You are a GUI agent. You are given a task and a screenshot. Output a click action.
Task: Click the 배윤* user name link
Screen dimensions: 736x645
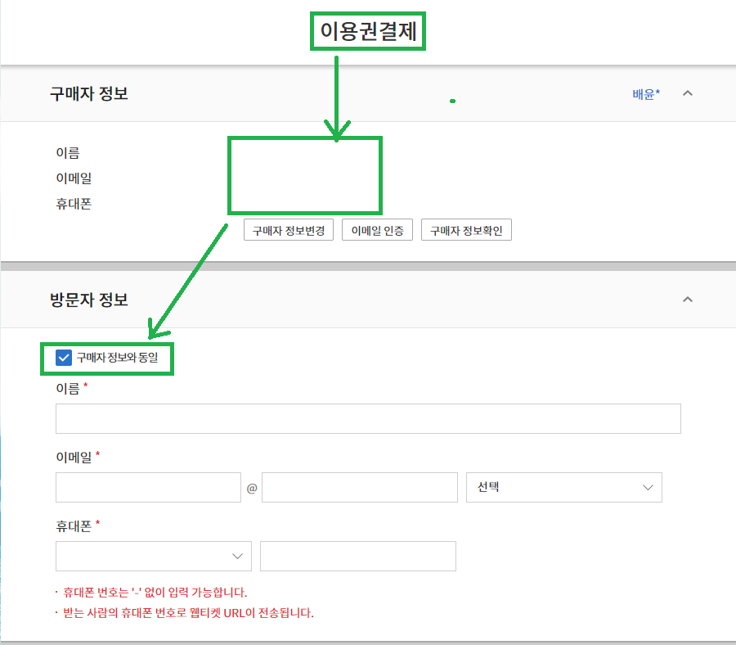tap(645, 93)
